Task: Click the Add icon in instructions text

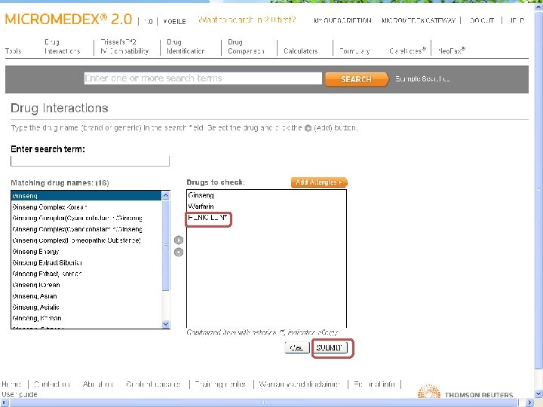Action: [308, 128]
